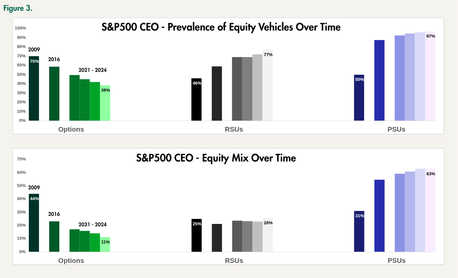Click the 26% lightest gray RSUs bar

click(x=267, y=235)
